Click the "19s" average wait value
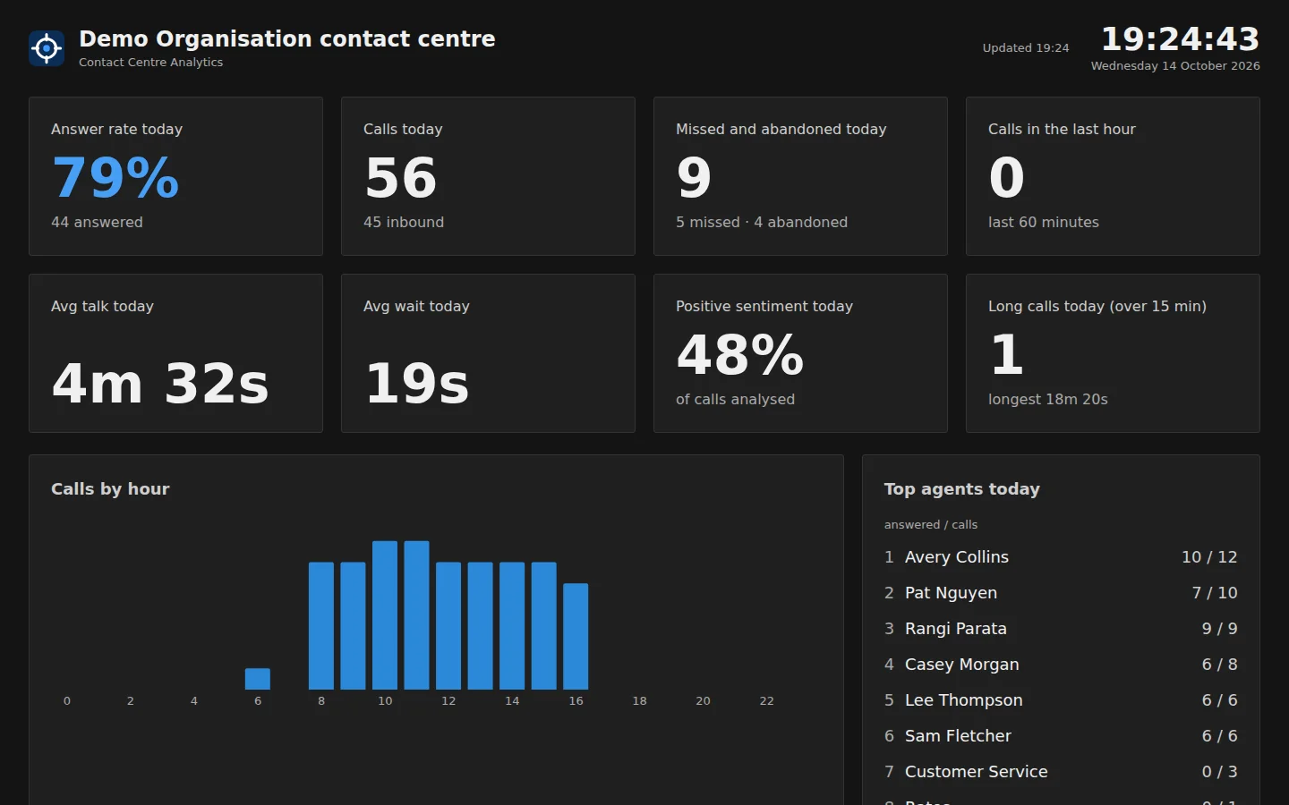This screenshot has height=805, width=1289. click(x=416, y=384)
